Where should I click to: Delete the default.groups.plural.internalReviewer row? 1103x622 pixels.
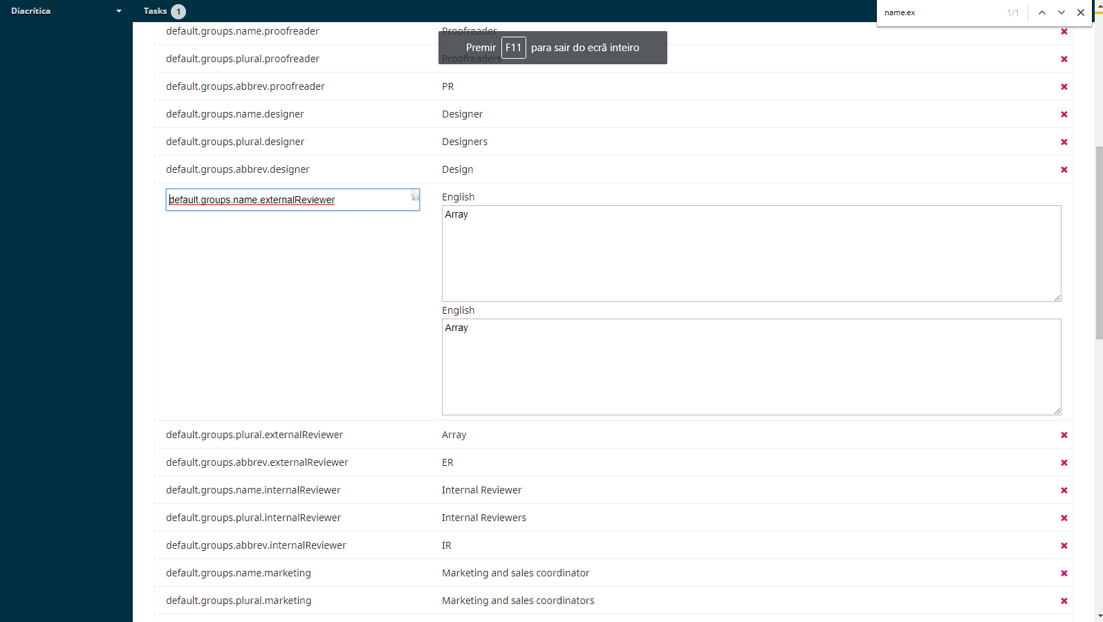1064,518
